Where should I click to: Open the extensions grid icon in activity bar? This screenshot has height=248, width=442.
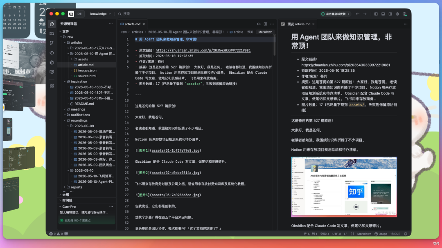(52, 86)
